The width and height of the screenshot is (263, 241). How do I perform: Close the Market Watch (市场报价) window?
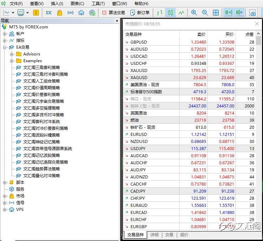click(257, 24)
